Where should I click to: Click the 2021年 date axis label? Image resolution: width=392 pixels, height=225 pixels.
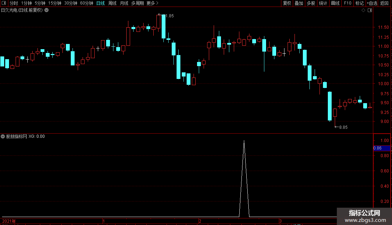pos(9,221)
